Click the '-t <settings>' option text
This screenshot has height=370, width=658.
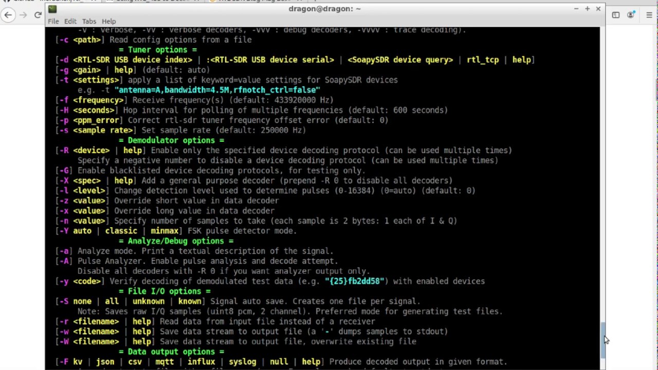[x=89, y=80]
